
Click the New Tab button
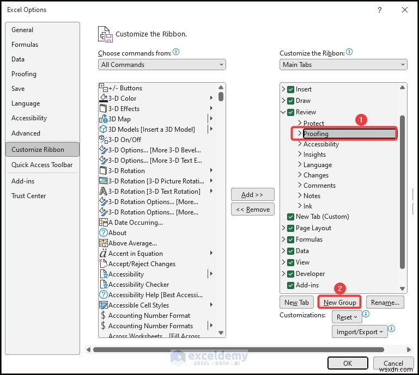[296, 303]
